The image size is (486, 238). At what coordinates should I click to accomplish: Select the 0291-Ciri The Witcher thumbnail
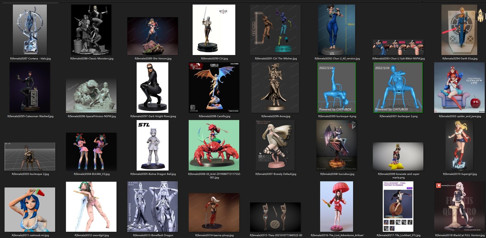pyautogui.click(x=275, y=30)
